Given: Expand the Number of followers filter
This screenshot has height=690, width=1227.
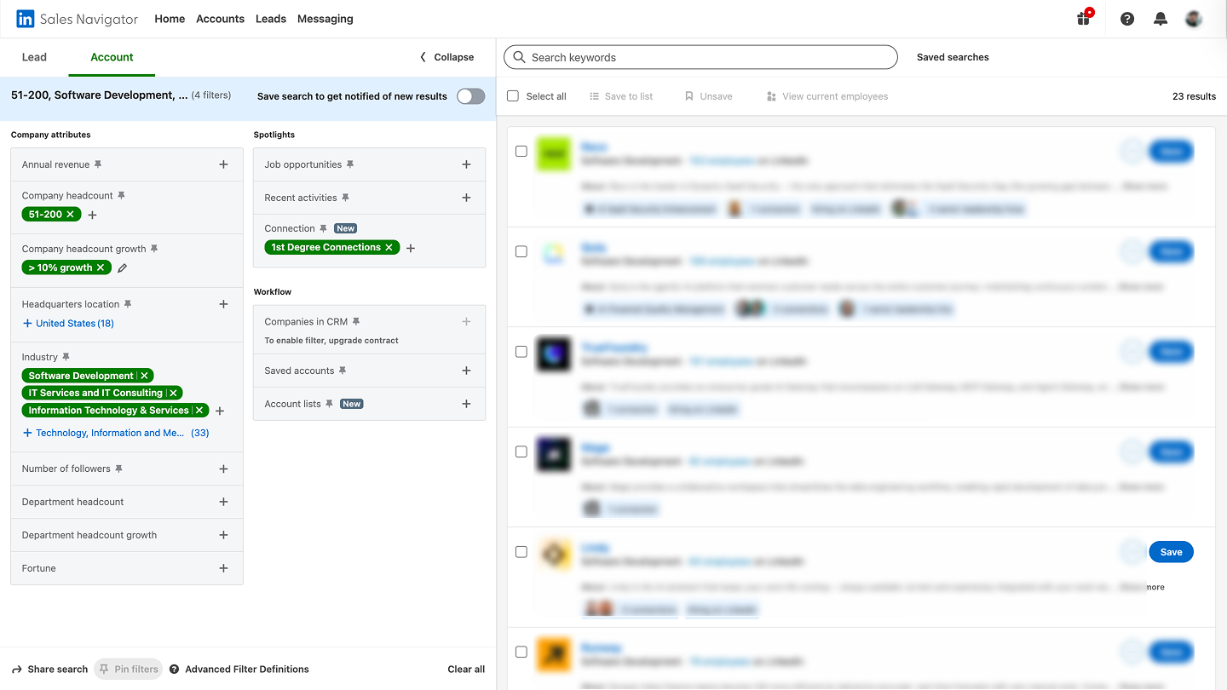Looking at the screenshot, I should click(x=223, y=469).
